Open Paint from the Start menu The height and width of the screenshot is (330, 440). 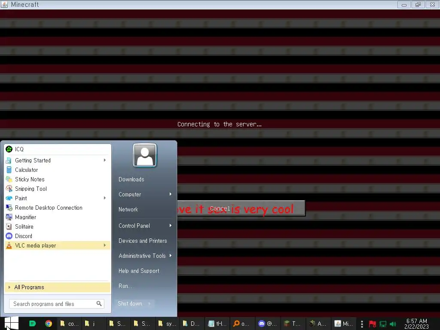(x=58, y=198)
